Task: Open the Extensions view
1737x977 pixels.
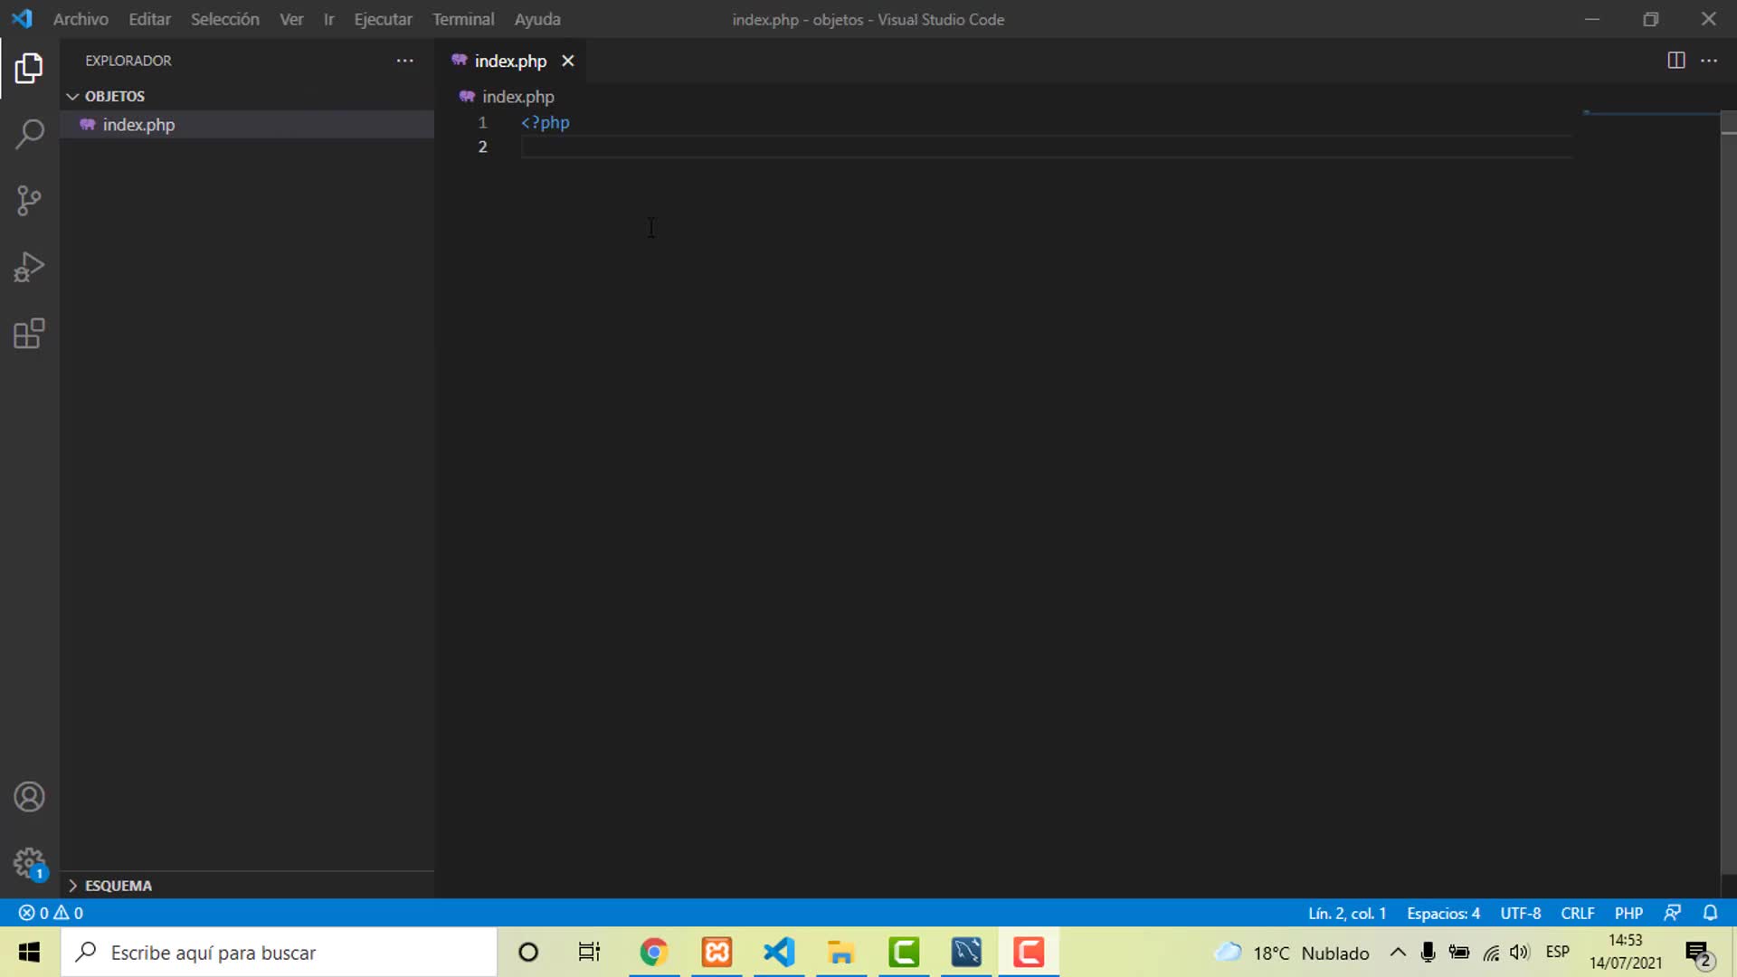Action: click(29, 334)
